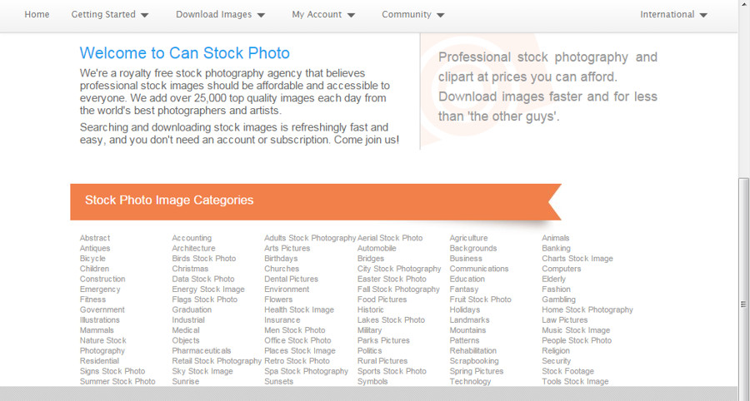The image size is (750, 401).
Task: Open the Backgrounds category
Action: pyautogui.click(x=473, y=248)
